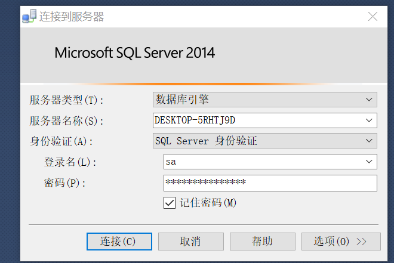Close the Connect to Server dialog

[x=373, y=17]
